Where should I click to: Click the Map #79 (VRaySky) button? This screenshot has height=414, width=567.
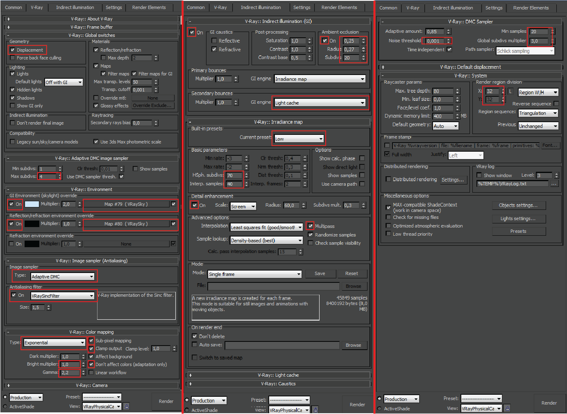126,204
